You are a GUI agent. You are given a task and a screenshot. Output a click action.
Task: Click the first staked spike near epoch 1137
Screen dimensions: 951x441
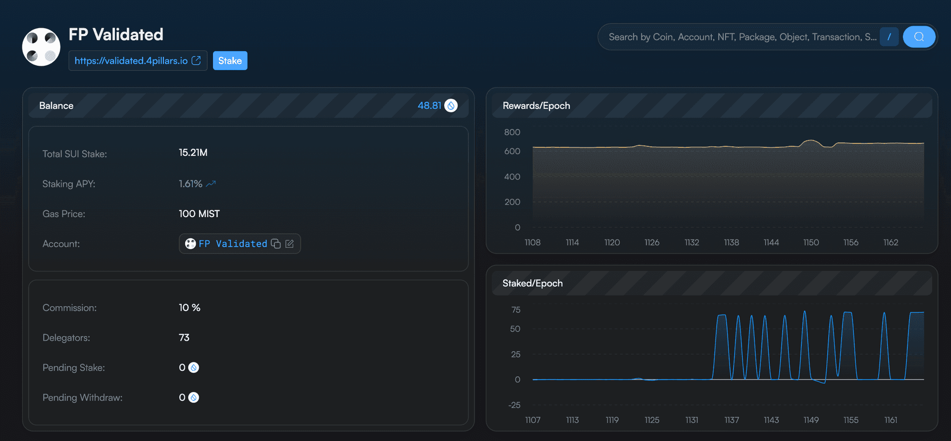722,316
